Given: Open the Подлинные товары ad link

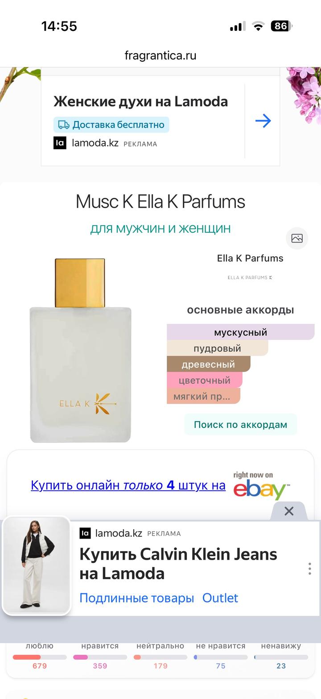Looking at the screenshot, I should tap(136, 598).
